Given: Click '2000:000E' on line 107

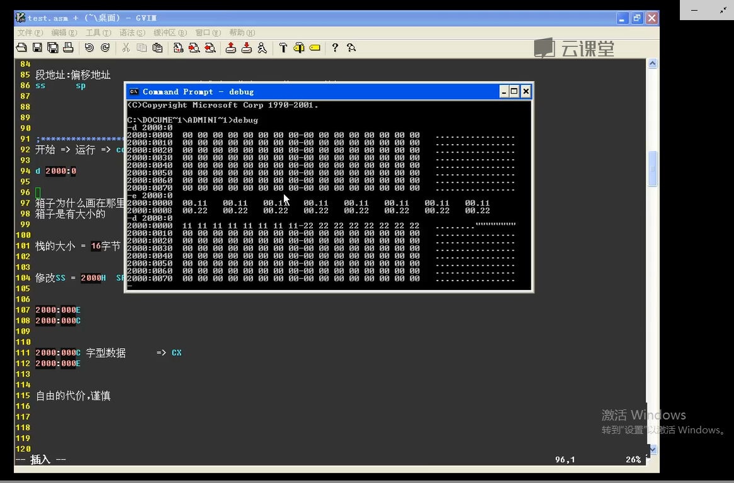Looking at the screenshot, I should tap(58, 310).
